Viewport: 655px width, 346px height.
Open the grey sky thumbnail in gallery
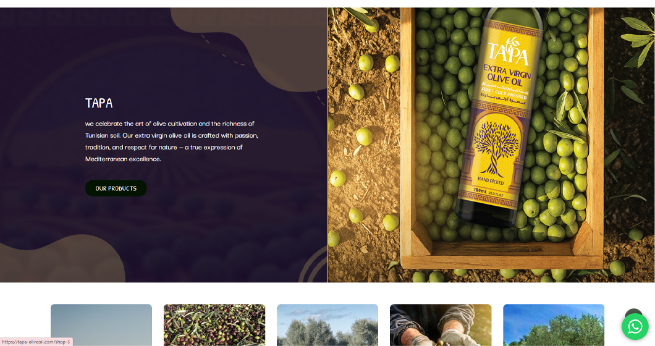(x=101, y=325)
